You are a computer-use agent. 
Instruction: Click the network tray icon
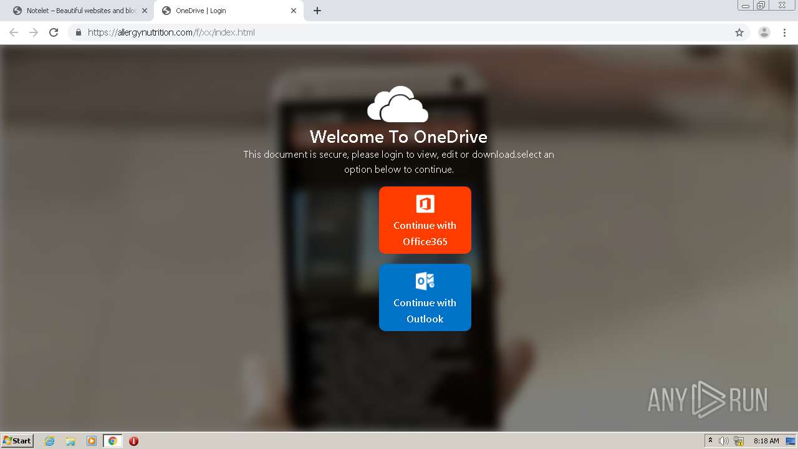pyautogui.click(x=739, y=441)
